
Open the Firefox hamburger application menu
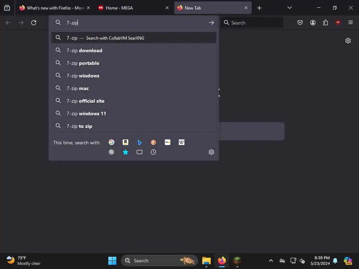pos(351,22)
